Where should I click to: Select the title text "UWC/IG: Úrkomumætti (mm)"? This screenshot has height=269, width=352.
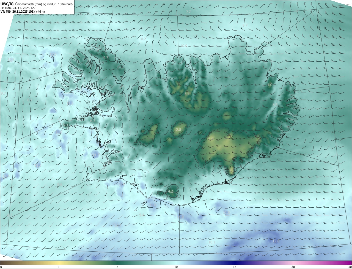22,4
